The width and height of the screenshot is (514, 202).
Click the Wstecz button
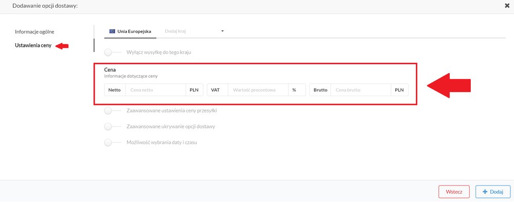pyautogui.click(x=454, y=192)
